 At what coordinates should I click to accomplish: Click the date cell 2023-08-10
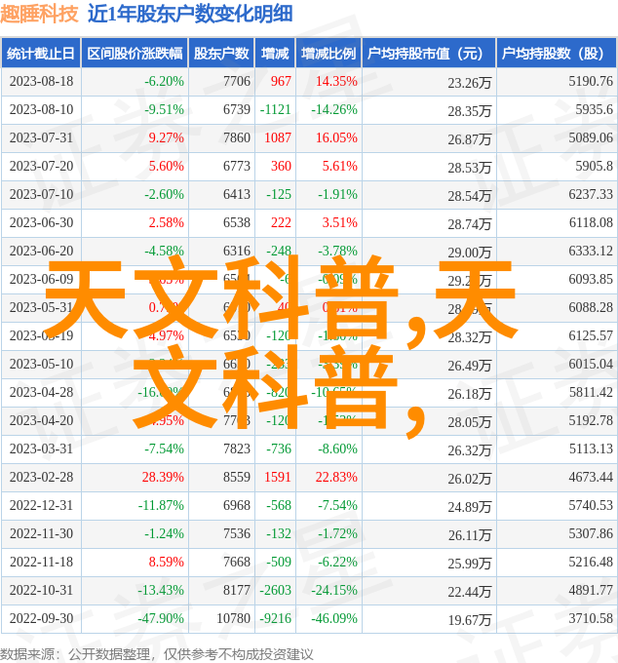41,109
